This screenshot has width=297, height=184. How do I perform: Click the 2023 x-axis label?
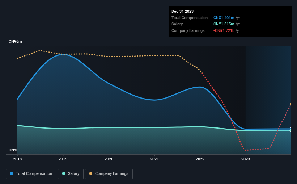[x=246, y=159]
